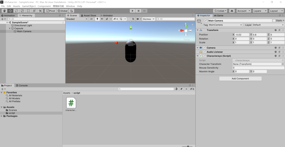Select Directional Light in Hierarchy

[23, 26]
